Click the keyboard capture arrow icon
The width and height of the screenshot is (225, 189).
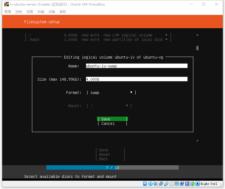pos(198,184)
